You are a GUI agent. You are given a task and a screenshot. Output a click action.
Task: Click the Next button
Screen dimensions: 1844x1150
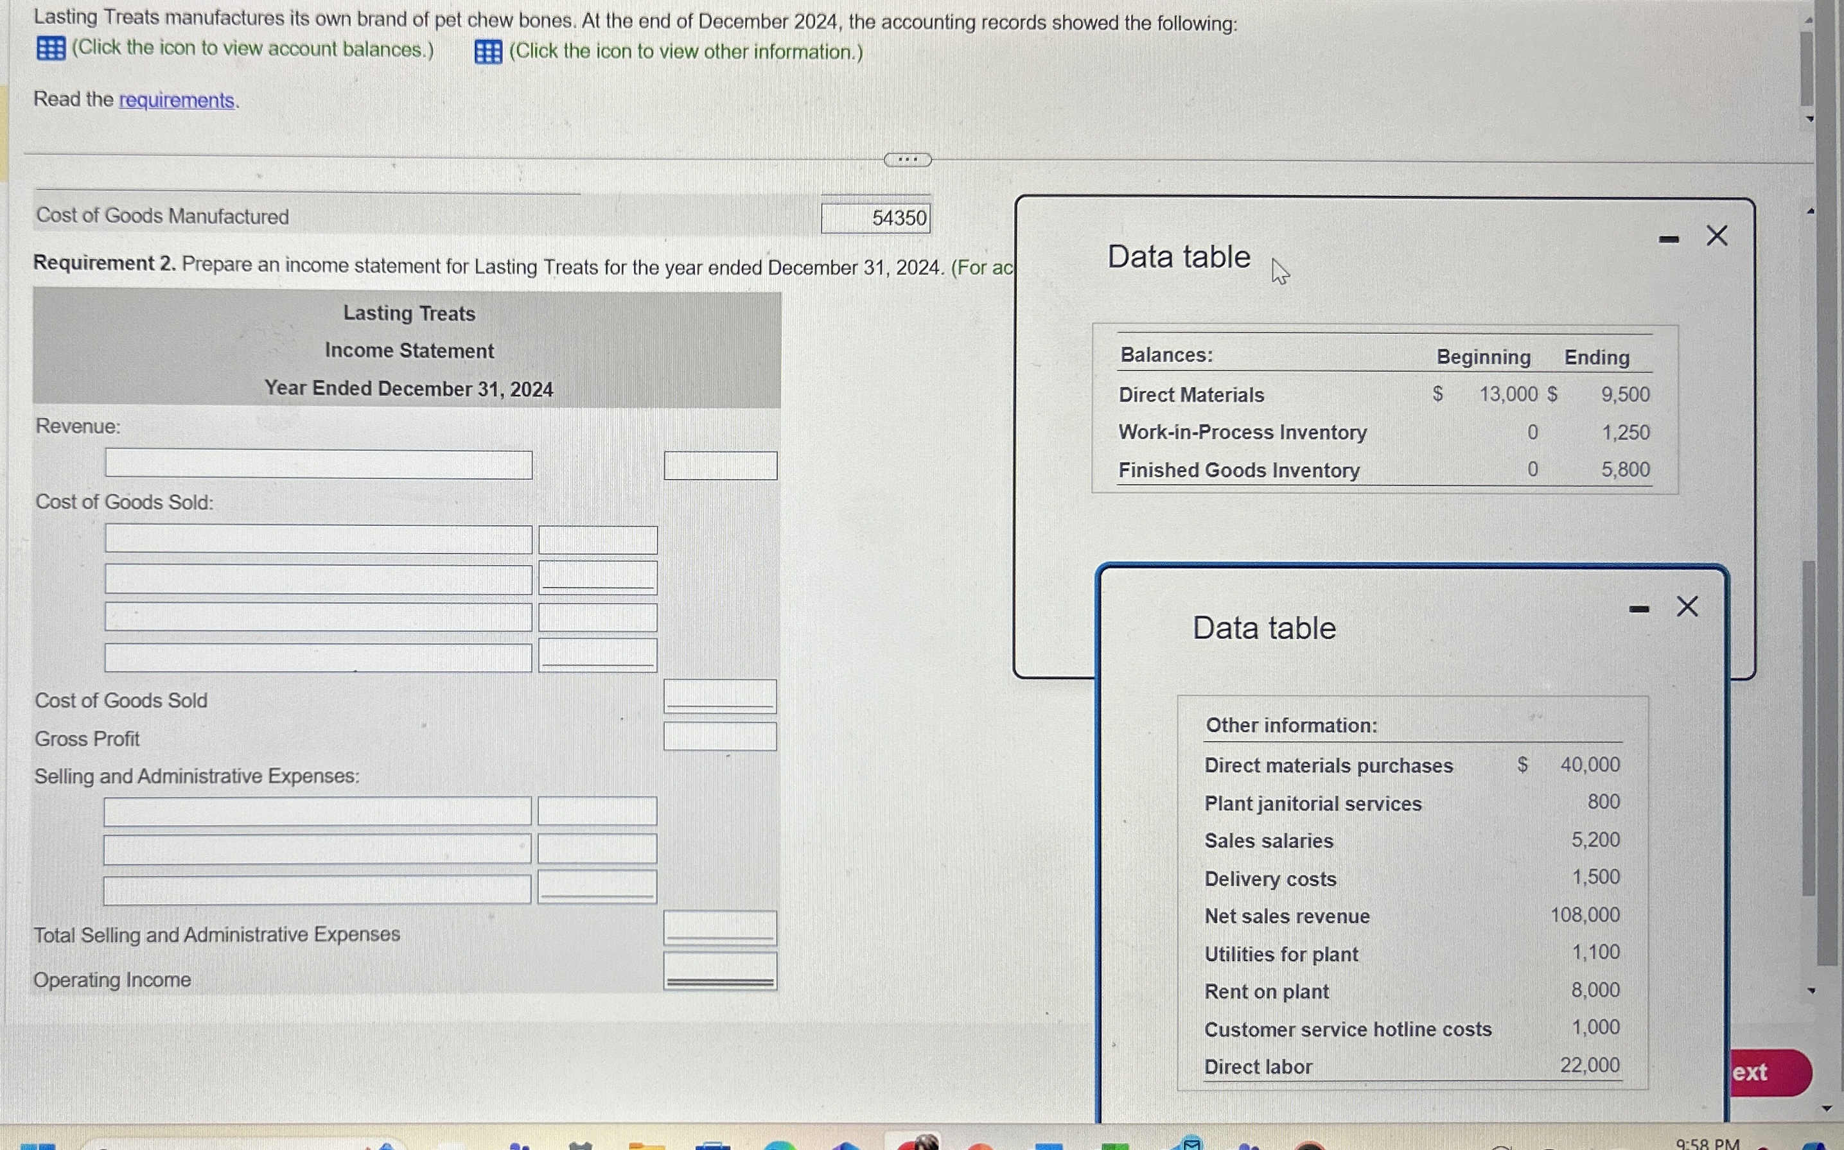pyautogui.click(x=1771, y=1072)
